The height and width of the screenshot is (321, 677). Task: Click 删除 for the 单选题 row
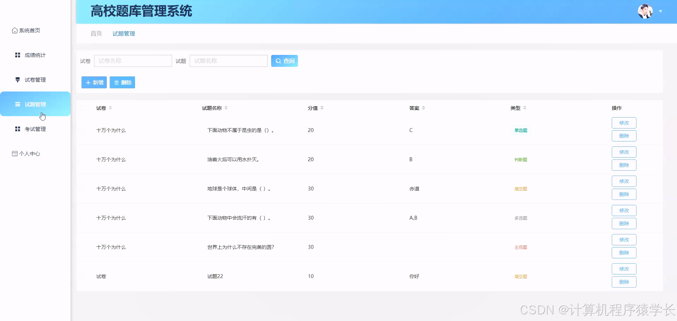tap(624, 136)
